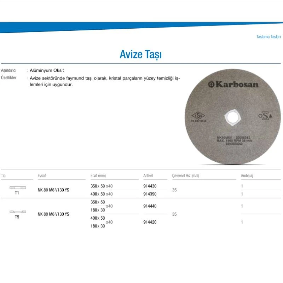Click the TSE certification mark on the wheel

pyautogui.click(x=198, y=116)
